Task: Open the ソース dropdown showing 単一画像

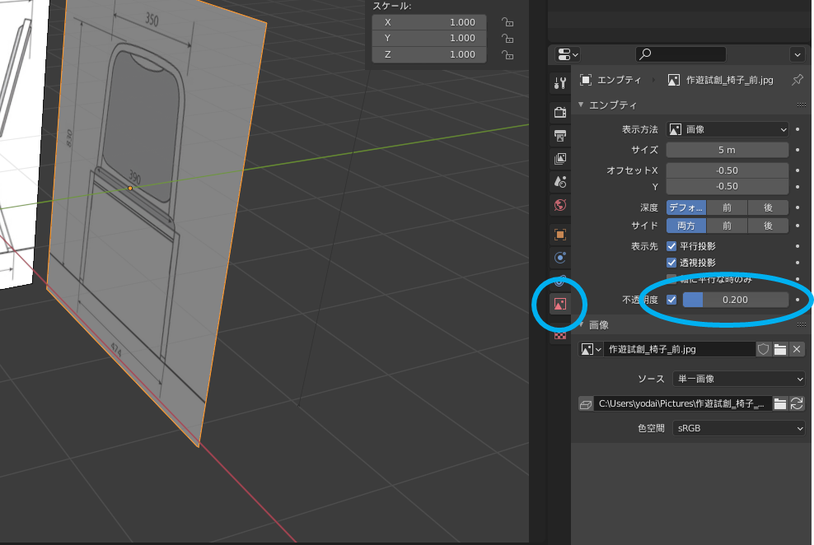Action: (x=738, y=379)
